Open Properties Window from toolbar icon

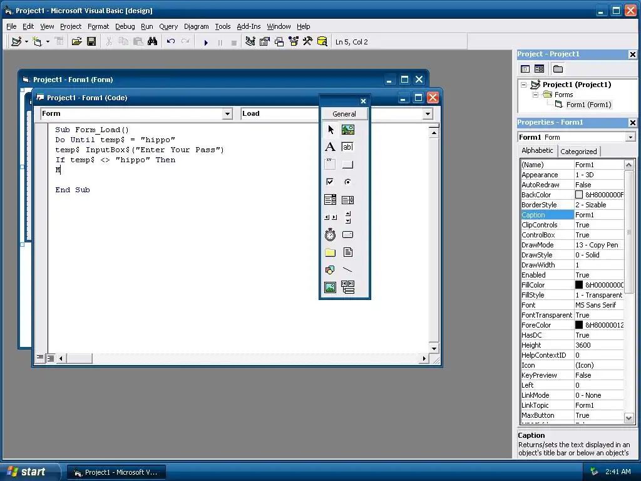265,42
